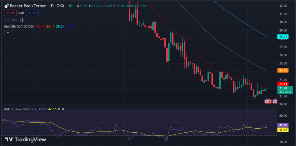Click the open value O21.97

tap(82, 6)
